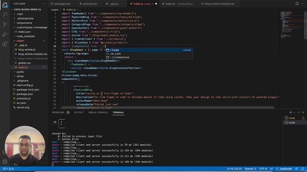
Task: Open blog-article.module.css in explorer
Action: point(33,54)
